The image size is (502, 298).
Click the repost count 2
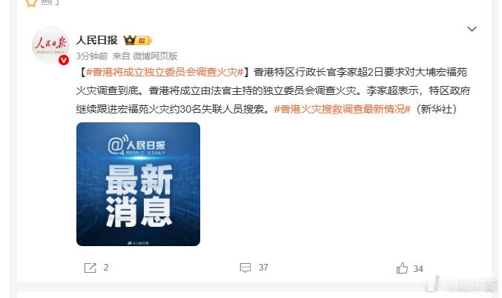[x=106, y=268]
